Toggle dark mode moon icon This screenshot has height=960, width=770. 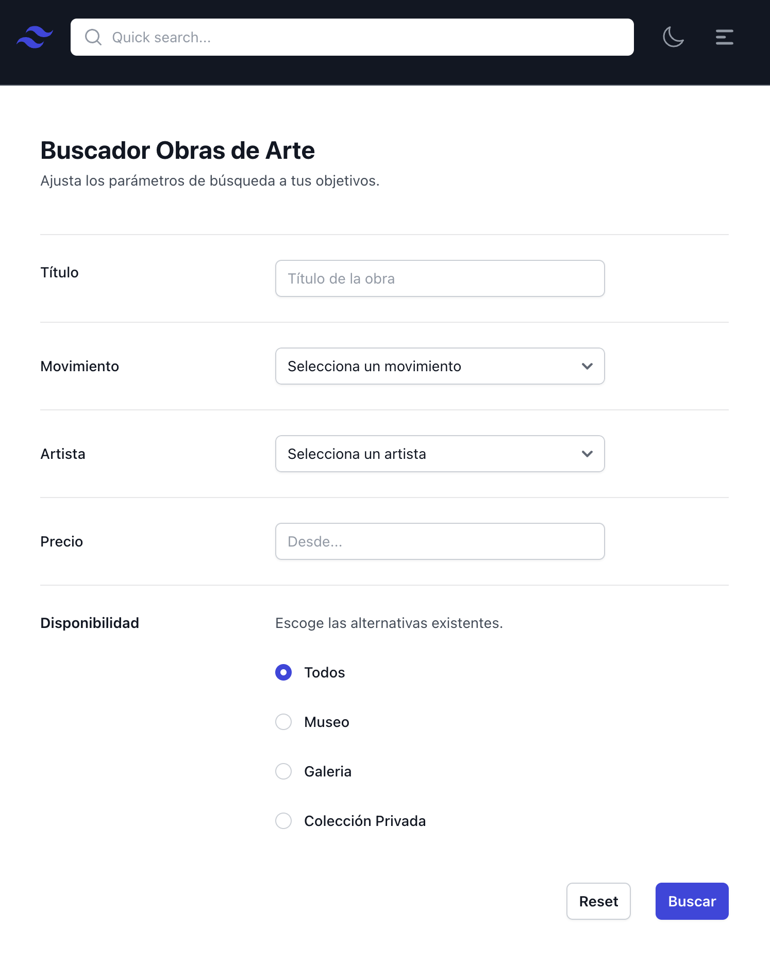click(x=673, y=37)
